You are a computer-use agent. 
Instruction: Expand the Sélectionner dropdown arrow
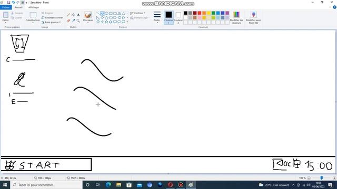coord(33,23)
